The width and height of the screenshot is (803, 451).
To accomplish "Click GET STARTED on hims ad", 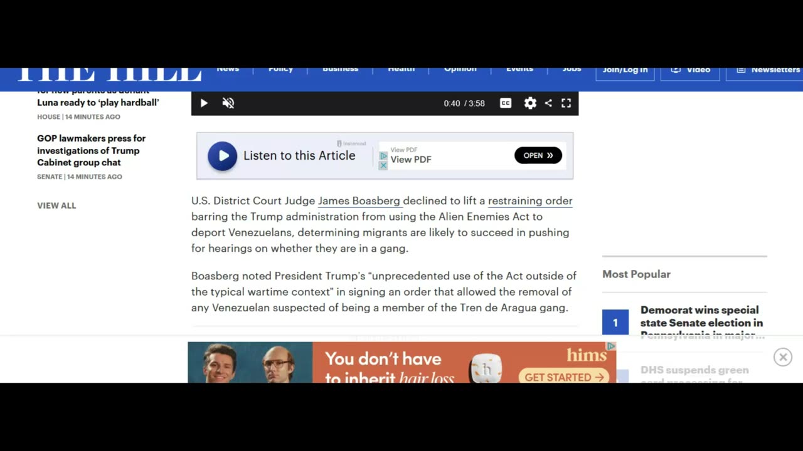I will pyautogui.click(x=564, y=376).
